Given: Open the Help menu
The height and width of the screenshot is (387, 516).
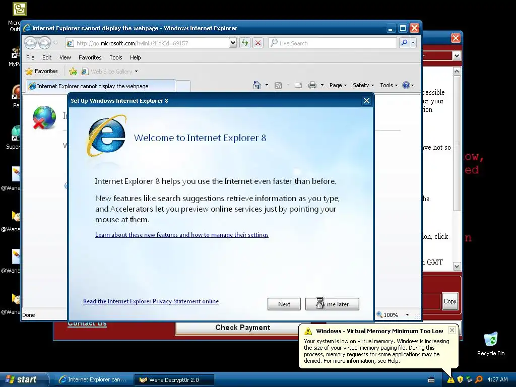Looking at the screenshot, I should pos(135,57).
